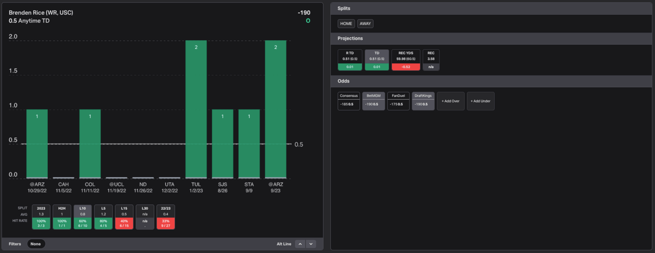Choose the L5 split card
Screen dimensions: 655x253
coord(103,217)
